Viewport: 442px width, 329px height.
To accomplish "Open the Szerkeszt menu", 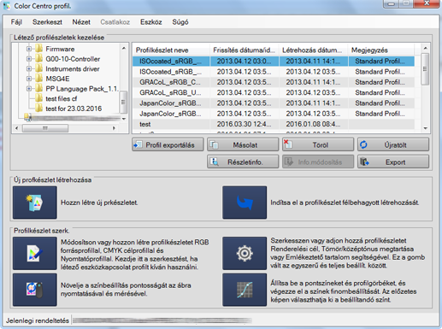I will [x=47, y=22].
